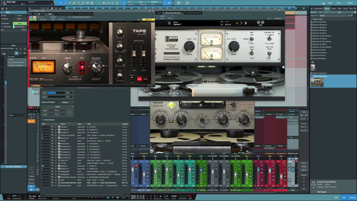Image resolution: width=357 pixels, height=201 pixels.
Task: Click the red RUN button on Tape
Action: click(139, 79)
